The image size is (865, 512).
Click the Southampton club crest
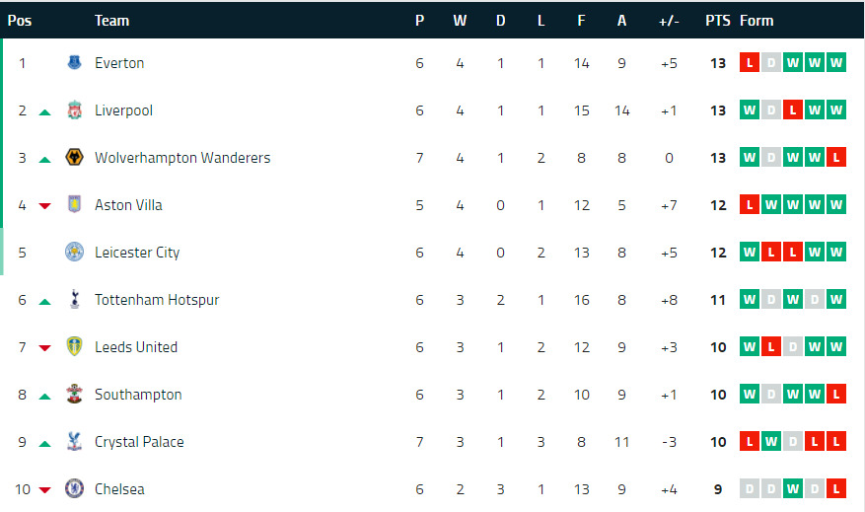(x=74, y=395)
